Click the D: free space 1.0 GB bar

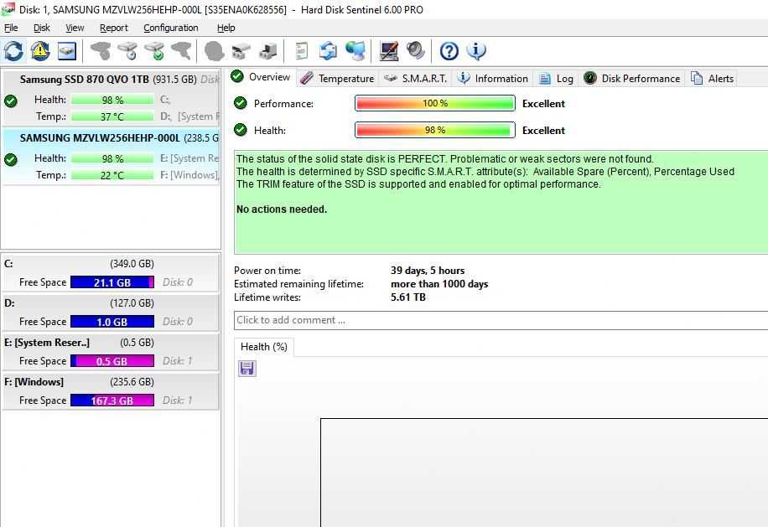coord(112,322)
